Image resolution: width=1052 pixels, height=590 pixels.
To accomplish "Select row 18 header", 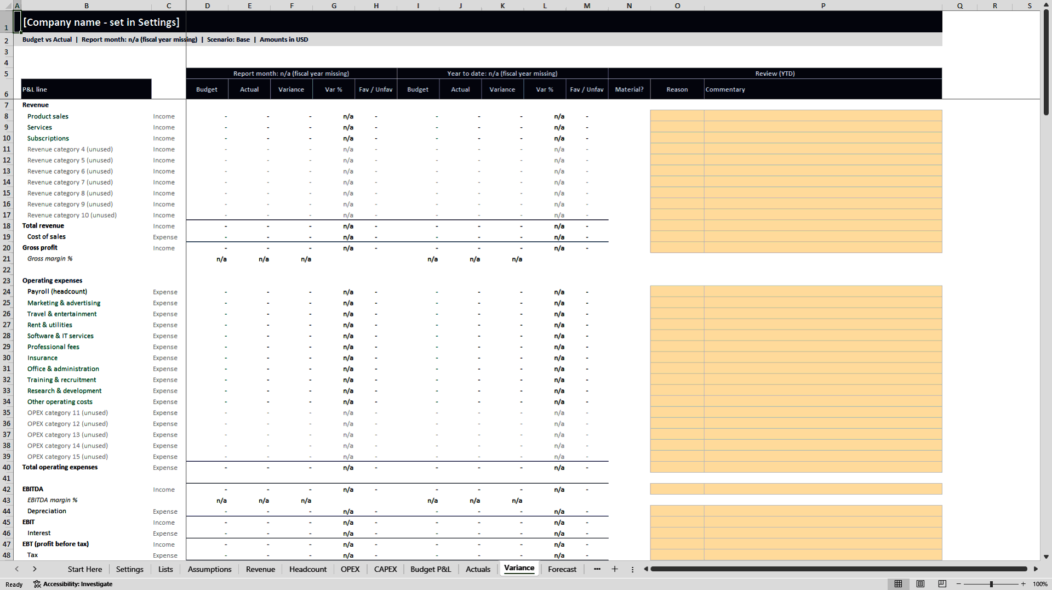I will point(7,226).
